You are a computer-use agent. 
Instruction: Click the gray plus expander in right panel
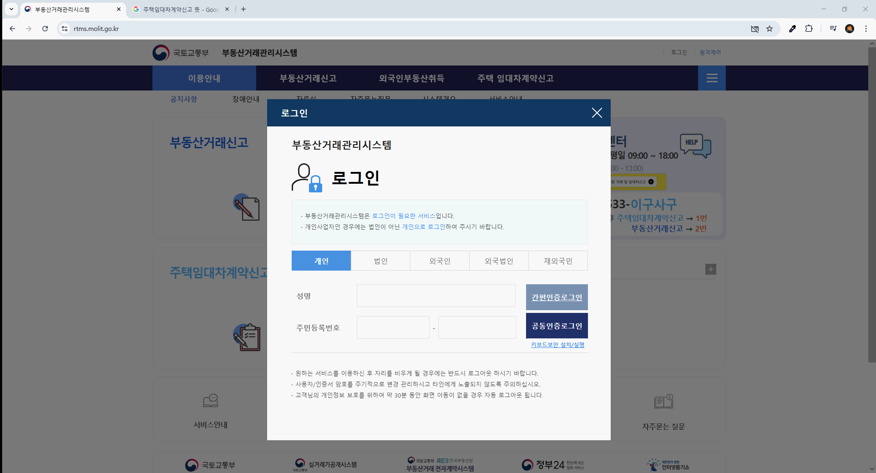tap(711, 269)
